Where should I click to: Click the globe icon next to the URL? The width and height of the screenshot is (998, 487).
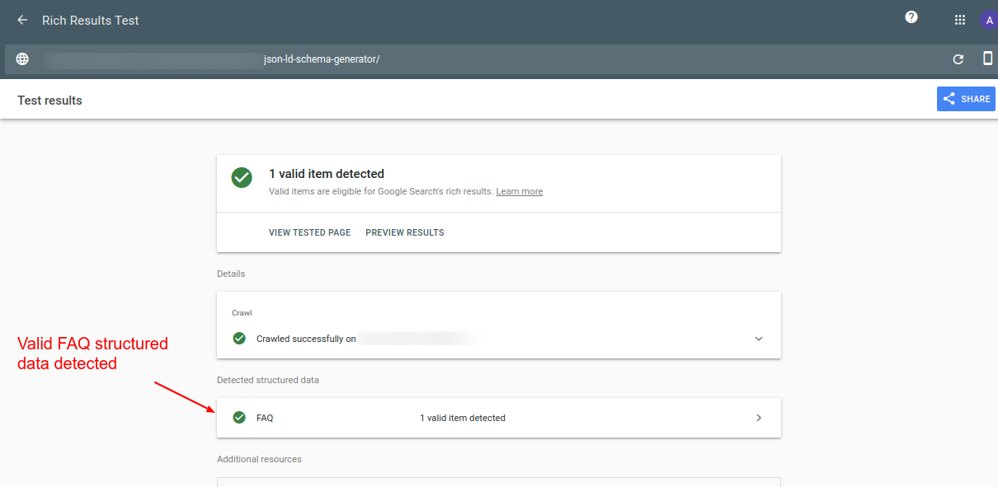[21, 59]
